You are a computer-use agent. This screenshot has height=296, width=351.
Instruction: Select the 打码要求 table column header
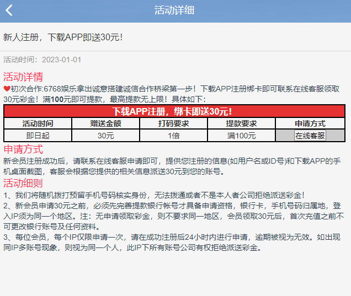point(174,123)
